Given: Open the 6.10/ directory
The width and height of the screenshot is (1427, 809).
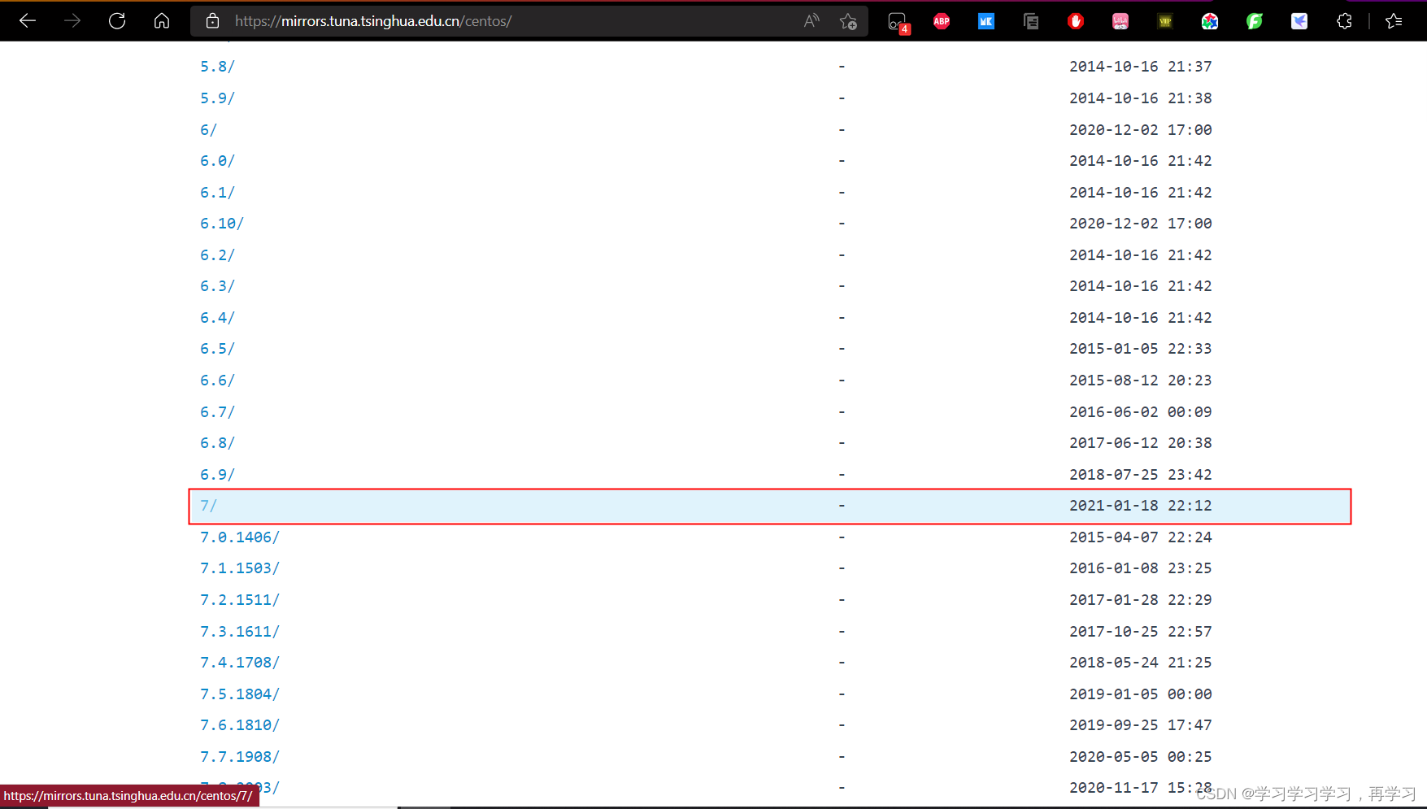Looking at the screenshot, I should [222, 224].
